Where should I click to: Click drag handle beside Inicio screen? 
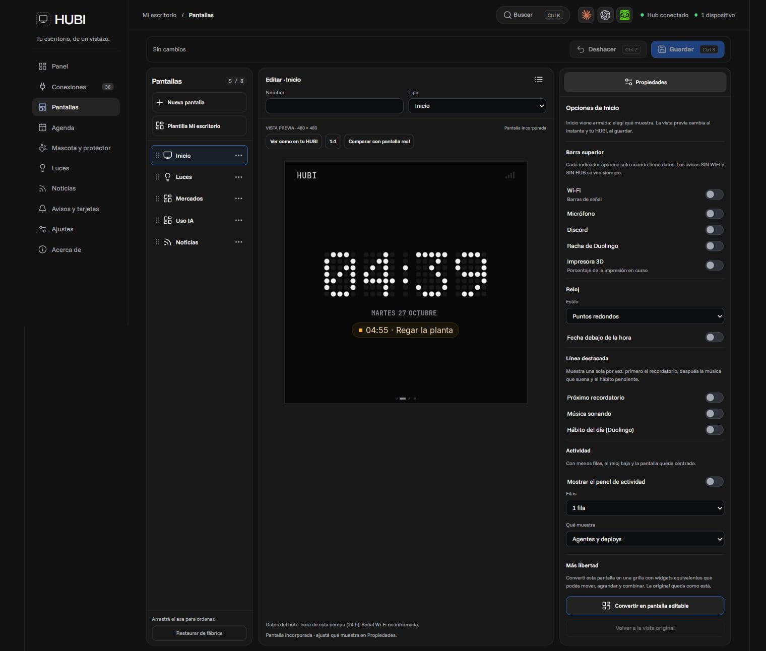157,155
